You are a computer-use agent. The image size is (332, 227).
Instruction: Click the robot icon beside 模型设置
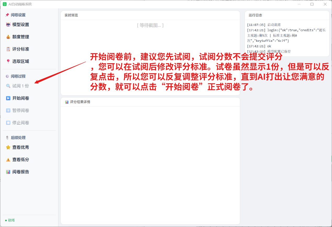point(8,25)
